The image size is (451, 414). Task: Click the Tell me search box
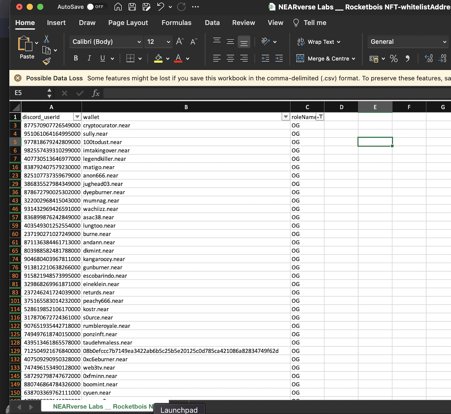point(310,23)
